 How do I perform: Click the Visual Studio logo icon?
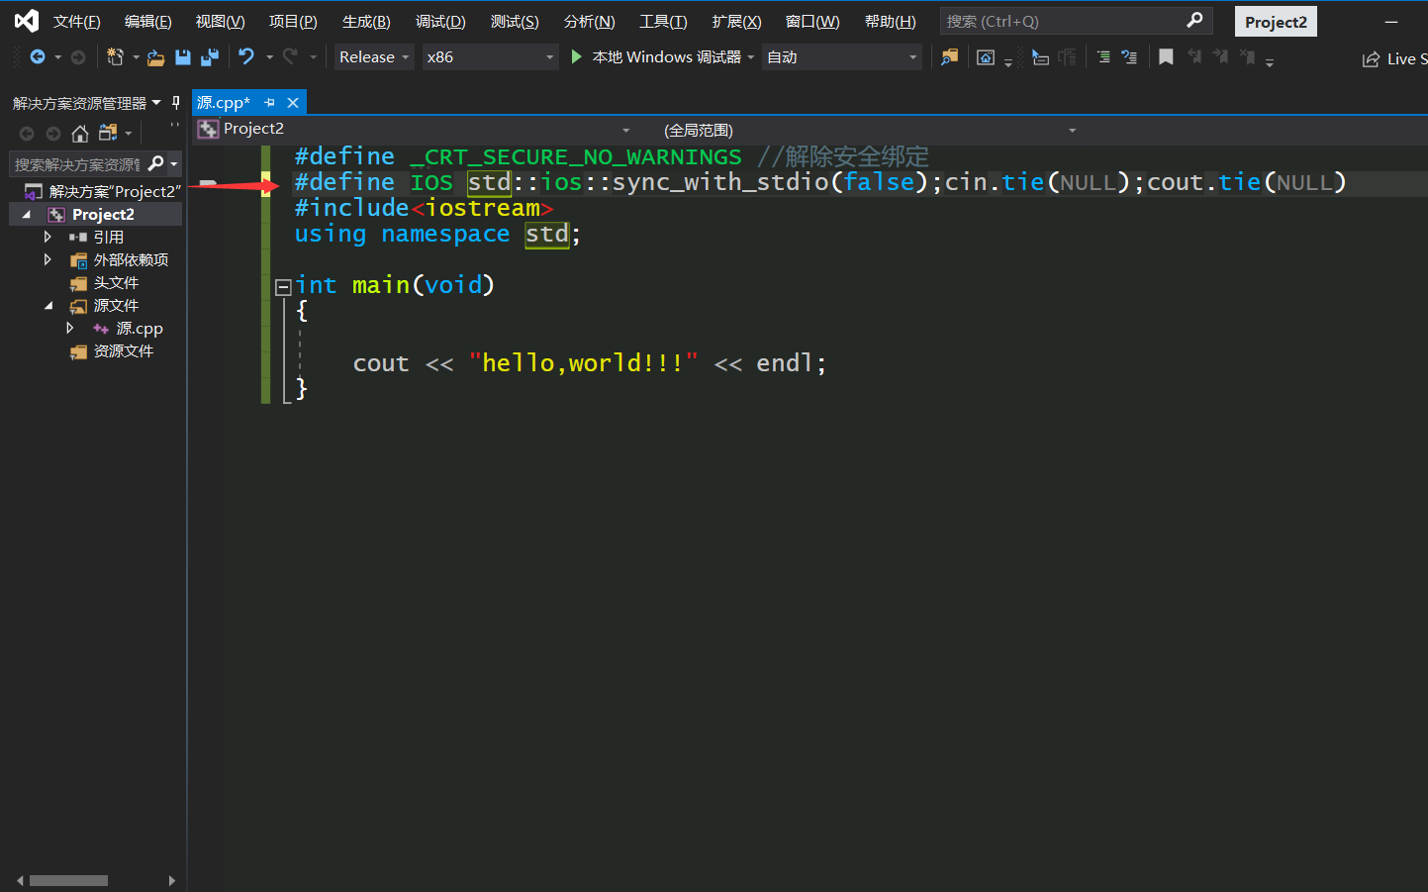click(27, 21)
